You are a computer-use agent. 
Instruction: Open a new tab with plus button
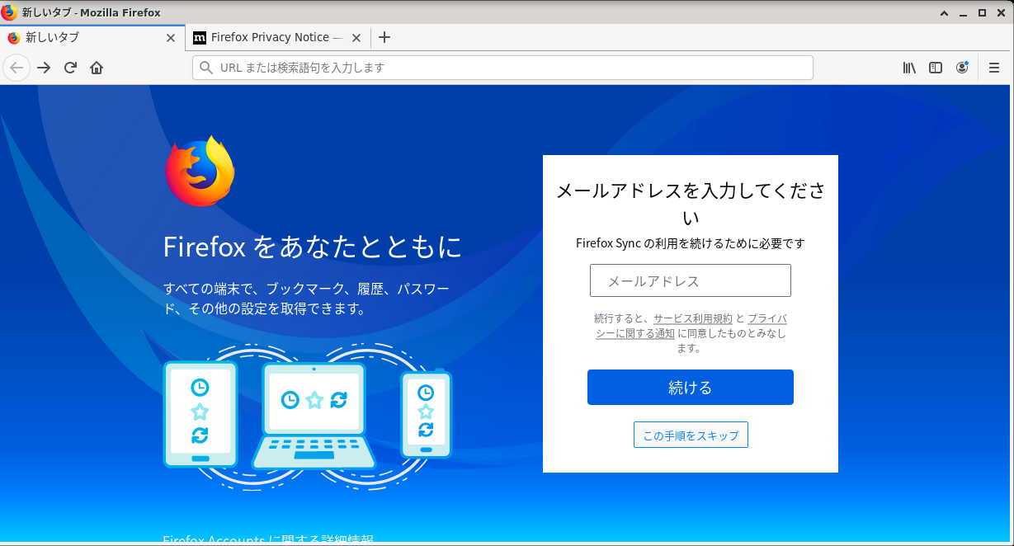tap(384, 37)
